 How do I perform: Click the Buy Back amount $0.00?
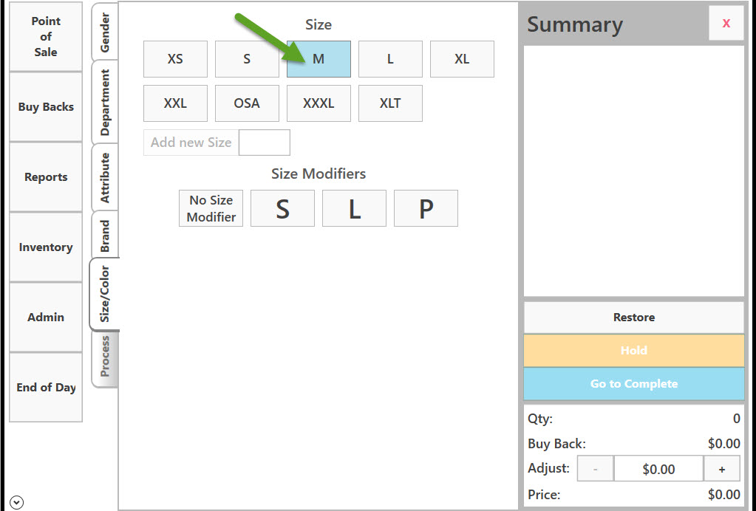pyautogui.click(x=723, y=444)
